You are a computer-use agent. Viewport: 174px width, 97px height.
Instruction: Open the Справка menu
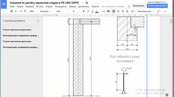click(95, 6)
